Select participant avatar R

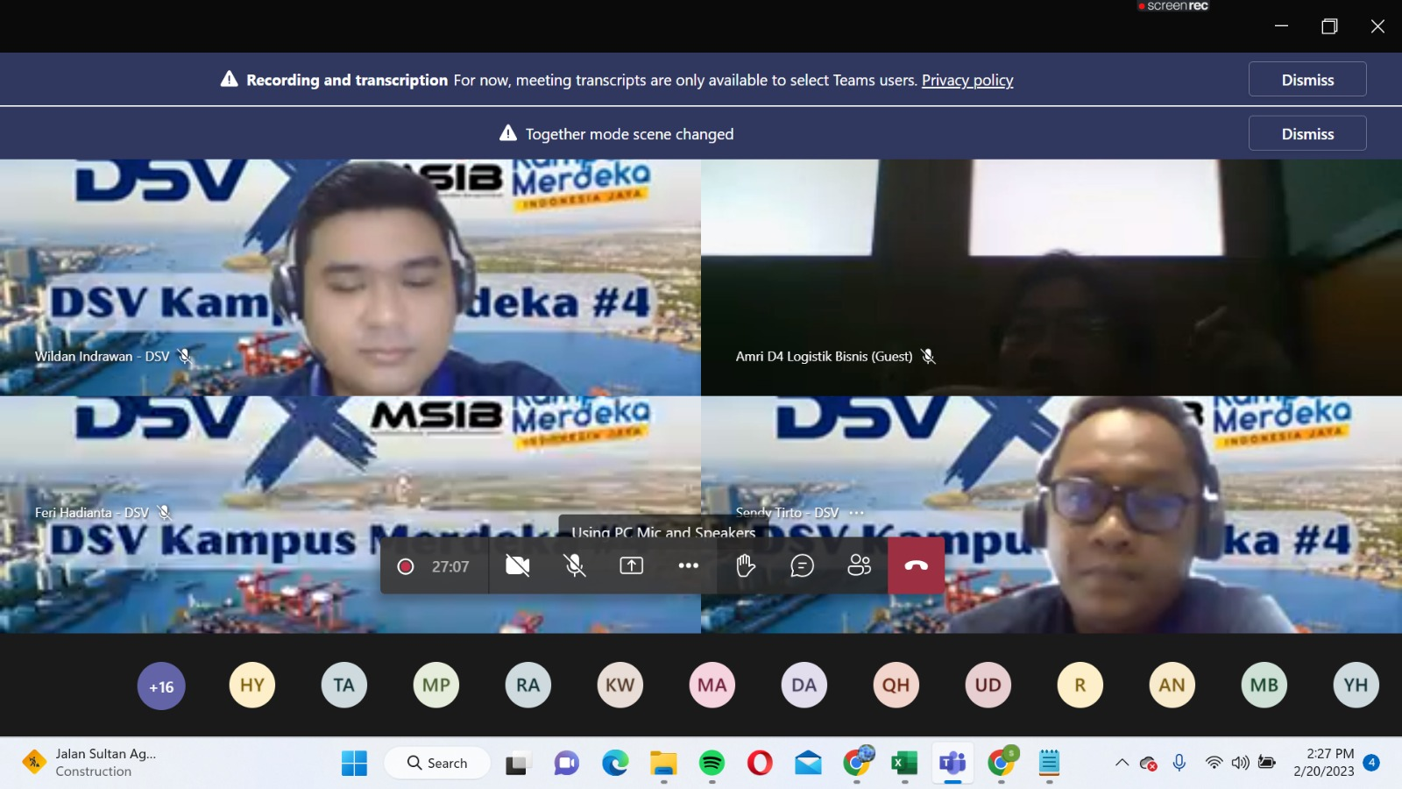[x=1080, y=686]
